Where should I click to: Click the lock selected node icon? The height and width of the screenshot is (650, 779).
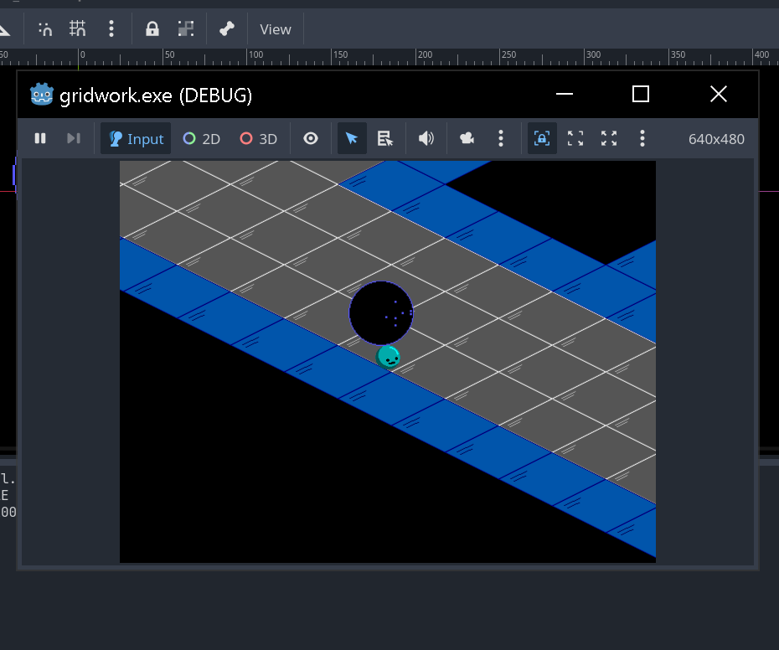[152, 29]
